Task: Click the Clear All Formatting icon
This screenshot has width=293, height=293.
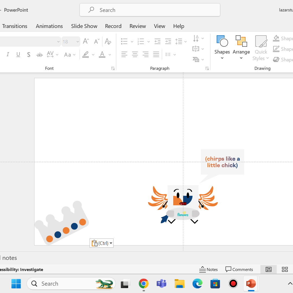Action: 108,41
